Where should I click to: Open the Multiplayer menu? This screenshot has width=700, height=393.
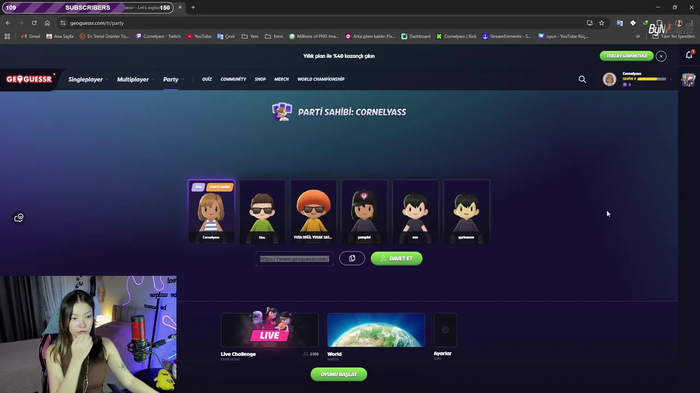(133, 80)
